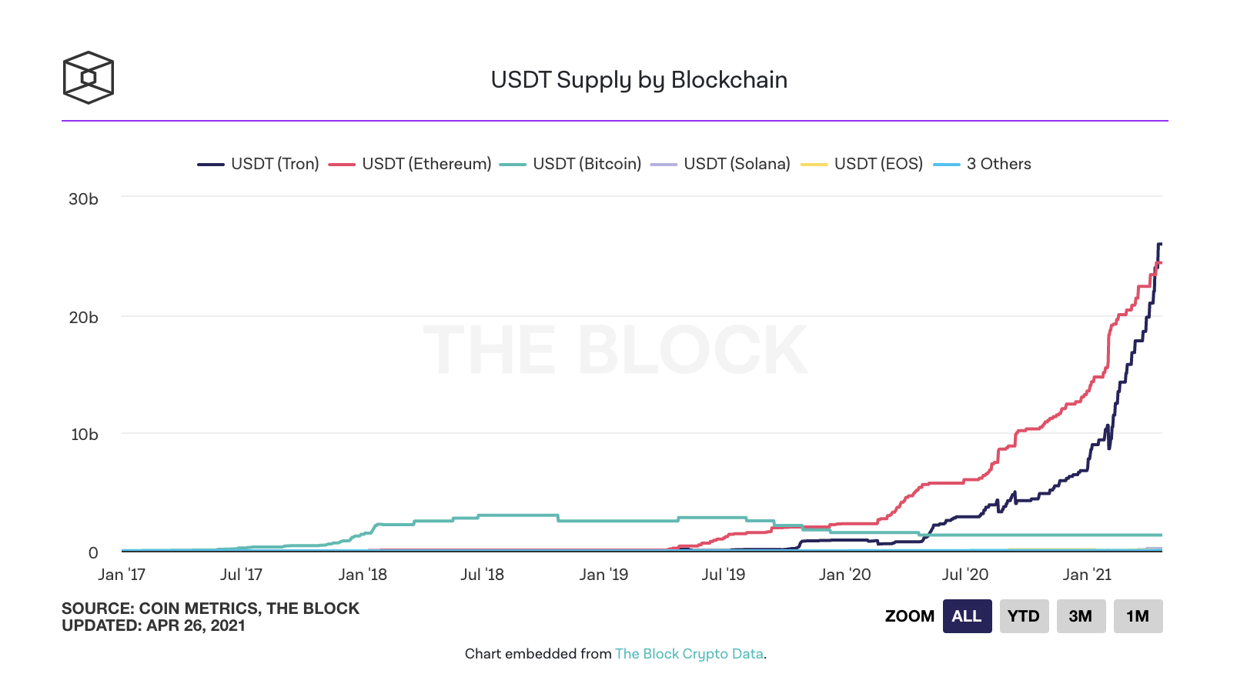Click the Jul '18 x-axis label
Viewport: 1247px width, 697px height.
pos(483,575)
